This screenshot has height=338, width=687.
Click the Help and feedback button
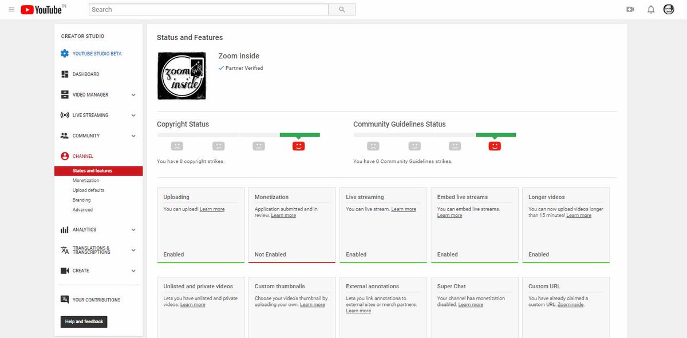[84, 321]
